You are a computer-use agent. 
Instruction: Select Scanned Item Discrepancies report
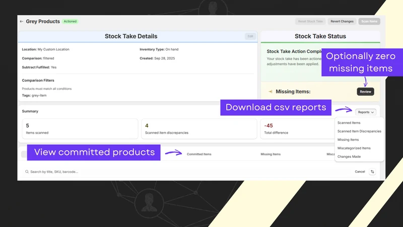point(359,131)
